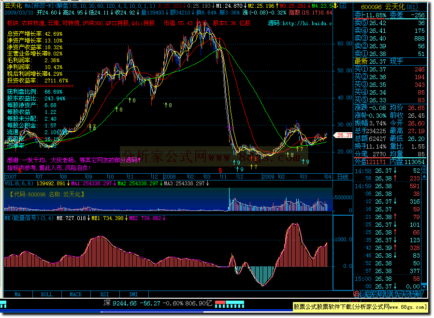Image resolution: width=434 pixels, height=318 pixels.
Task: Select the 买⑤ 26.33 bid row
Action: coord(390,100)
